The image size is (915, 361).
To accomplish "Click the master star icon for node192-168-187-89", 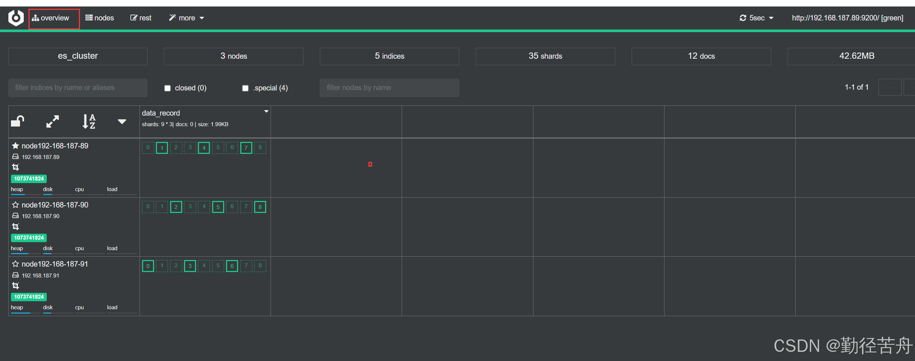I will (x=15, y=146).
